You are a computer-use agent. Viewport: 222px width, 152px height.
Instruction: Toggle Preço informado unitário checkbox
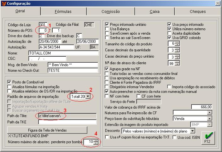107,25
